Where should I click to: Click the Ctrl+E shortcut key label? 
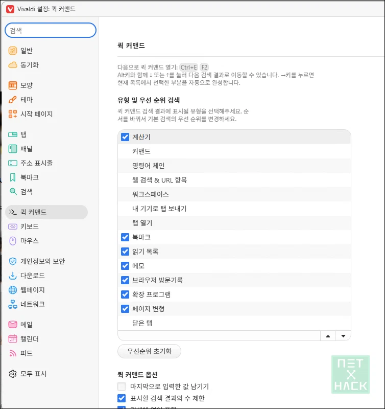click(188, 67)
